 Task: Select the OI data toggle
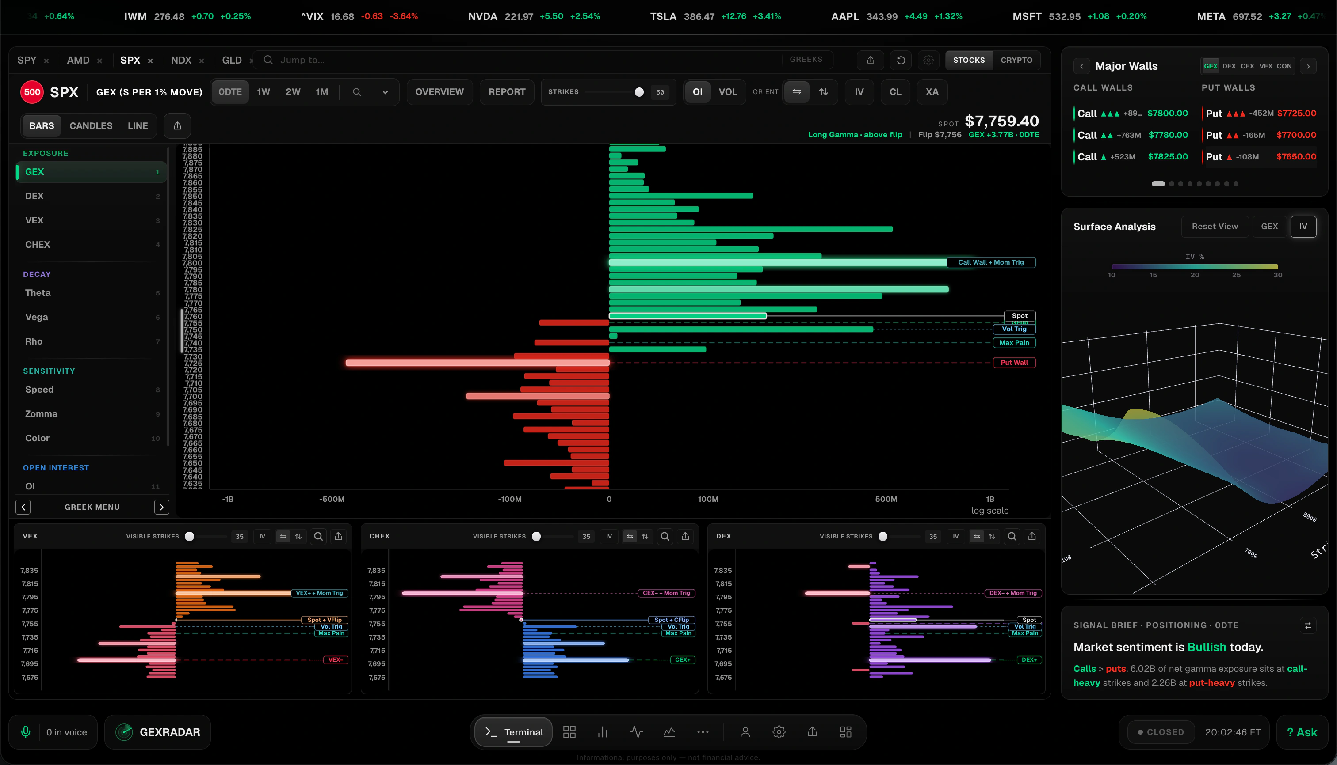697,92
